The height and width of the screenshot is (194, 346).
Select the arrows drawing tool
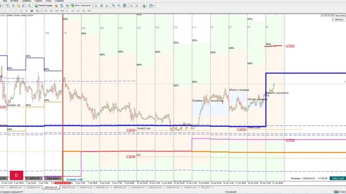click(x=37, y=11)
